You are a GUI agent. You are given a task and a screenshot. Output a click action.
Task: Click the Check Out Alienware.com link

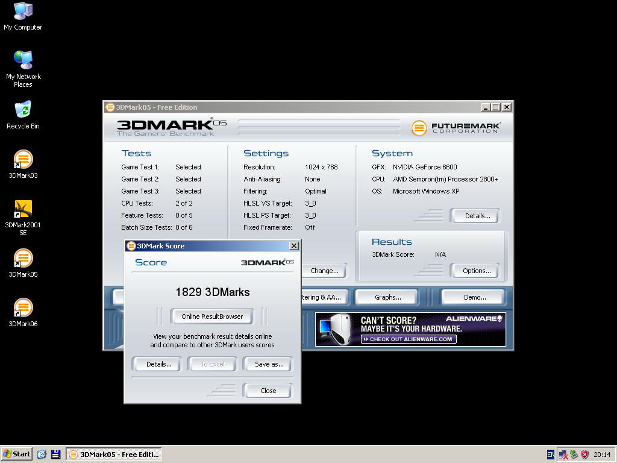409,339
